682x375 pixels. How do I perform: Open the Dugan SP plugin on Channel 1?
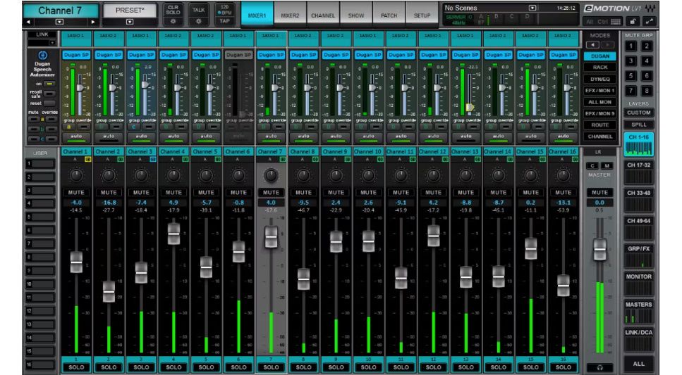click(76, 55)
